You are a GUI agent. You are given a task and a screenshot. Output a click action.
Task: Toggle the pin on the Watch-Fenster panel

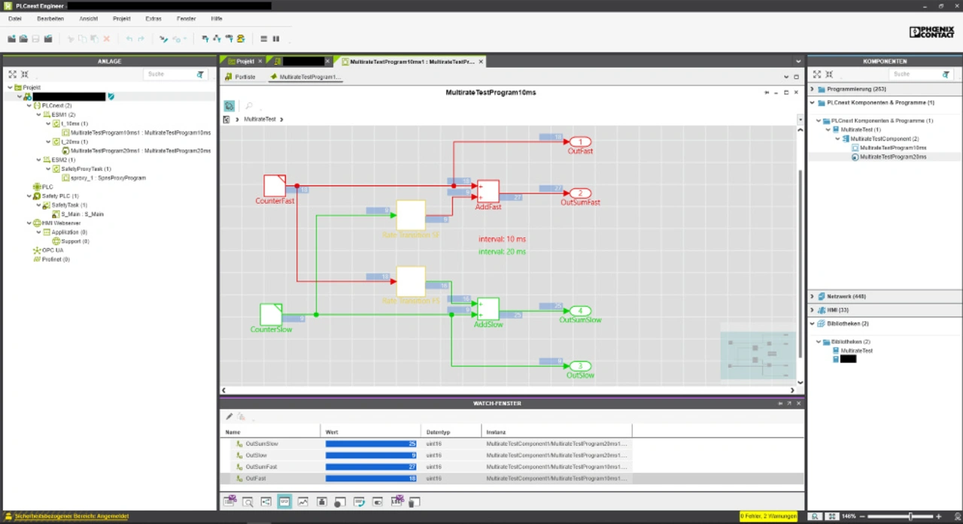point(780,404)
